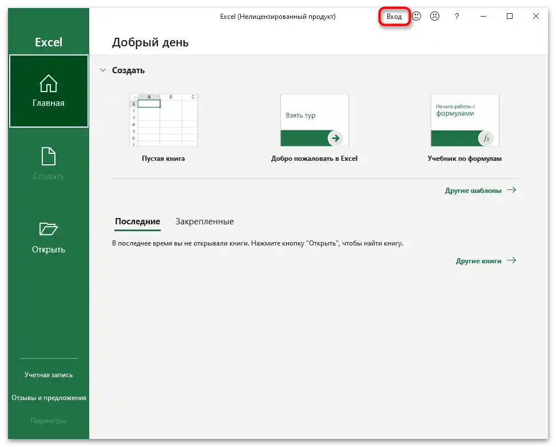
Task: Send a frown with the sad face icon
Action: click(x=434, y=17)
